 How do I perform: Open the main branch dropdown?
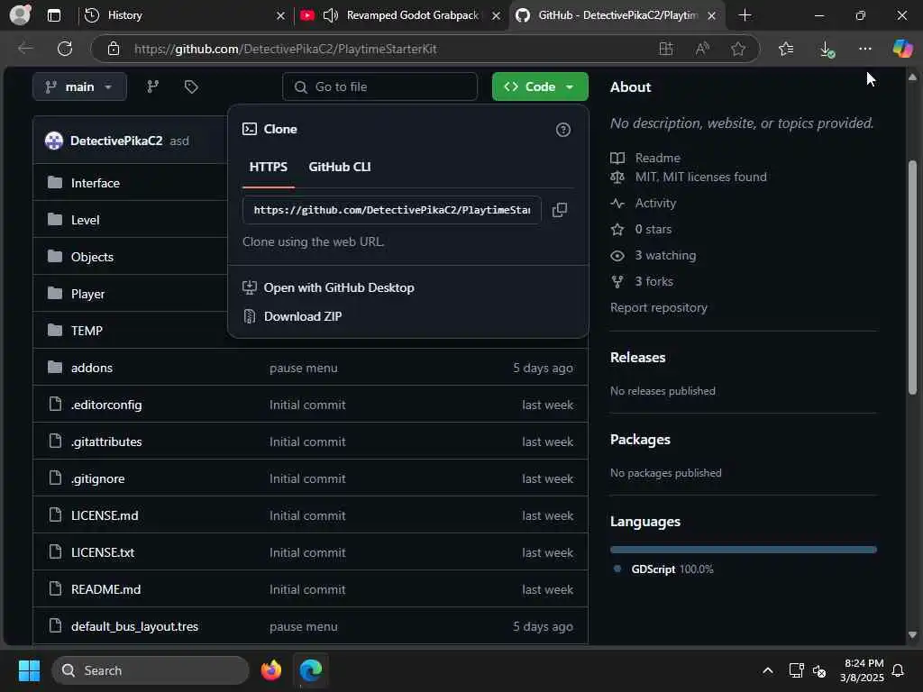point(79,87)
